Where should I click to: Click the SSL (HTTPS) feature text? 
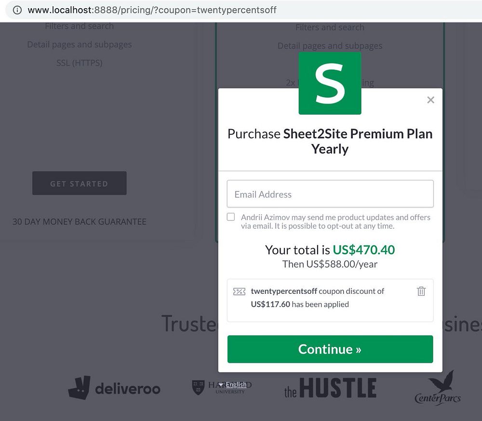tap(80, 63)
